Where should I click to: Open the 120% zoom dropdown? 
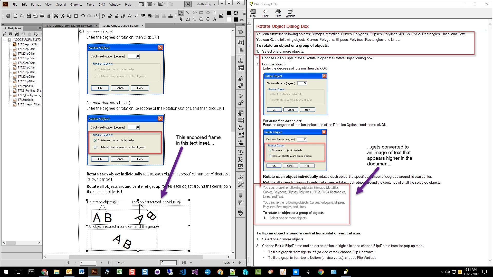click(233, 263)
